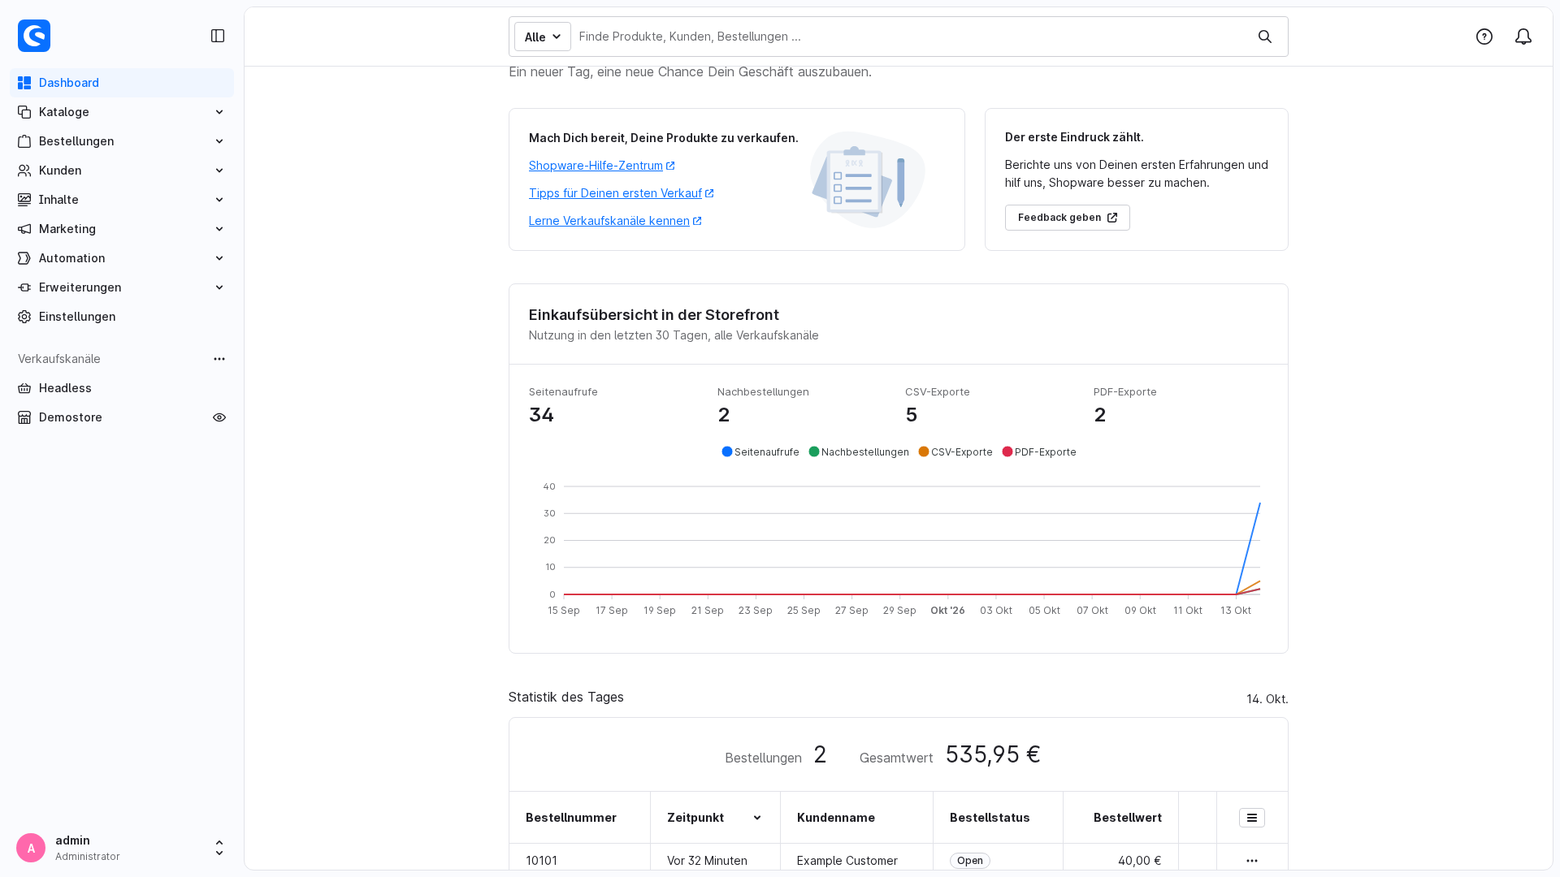
Task: Click the Einstellungen gear icon
Action: [24, 317]
